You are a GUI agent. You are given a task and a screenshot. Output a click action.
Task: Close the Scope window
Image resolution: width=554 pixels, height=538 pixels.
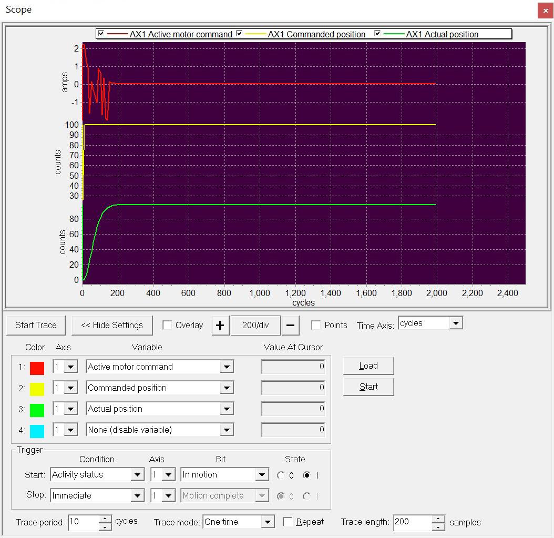click(x=545, y=11)
